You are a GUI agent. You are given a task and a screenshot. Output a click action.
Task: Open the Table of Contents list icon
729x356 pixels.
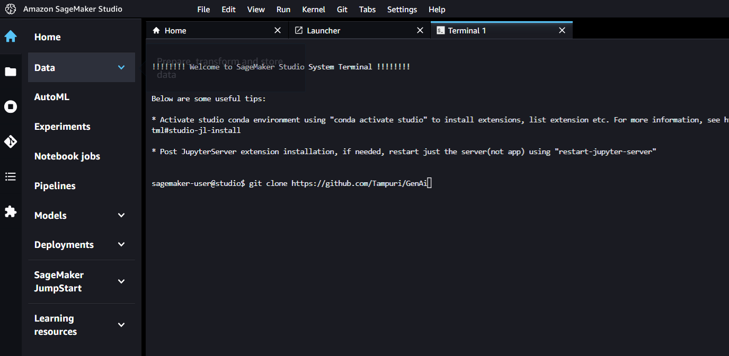point(11,176)
